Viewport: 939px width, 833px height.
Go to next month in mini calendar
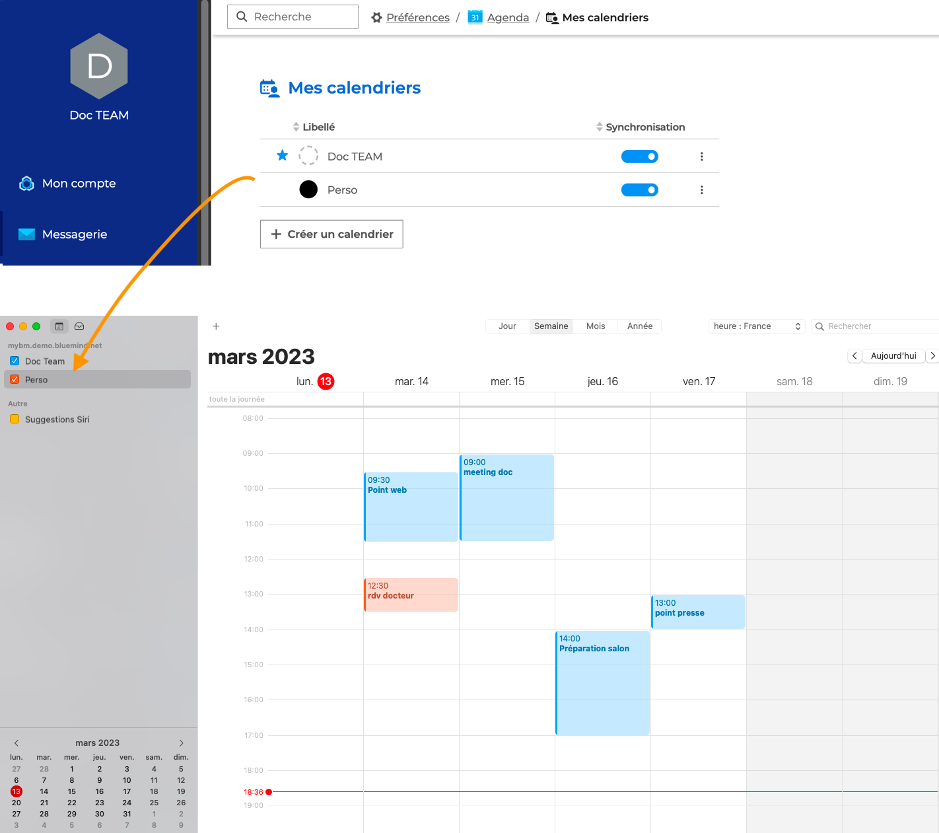(x=182, y=743)
